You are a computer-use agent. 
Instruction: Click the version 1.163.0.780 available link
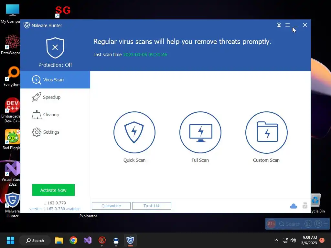click(x=55, y=209)
